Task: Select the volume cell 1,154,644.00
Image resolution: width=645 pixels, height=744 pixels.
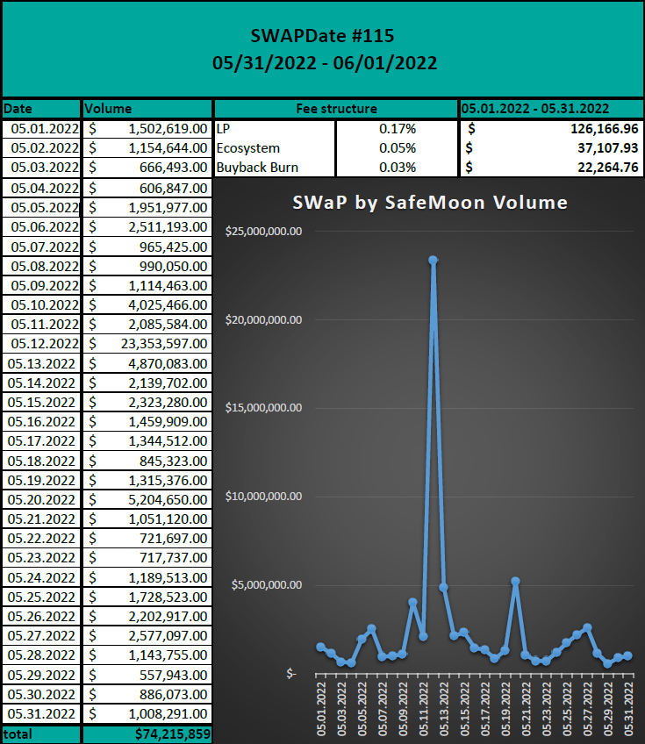Action: pos(147,148)
